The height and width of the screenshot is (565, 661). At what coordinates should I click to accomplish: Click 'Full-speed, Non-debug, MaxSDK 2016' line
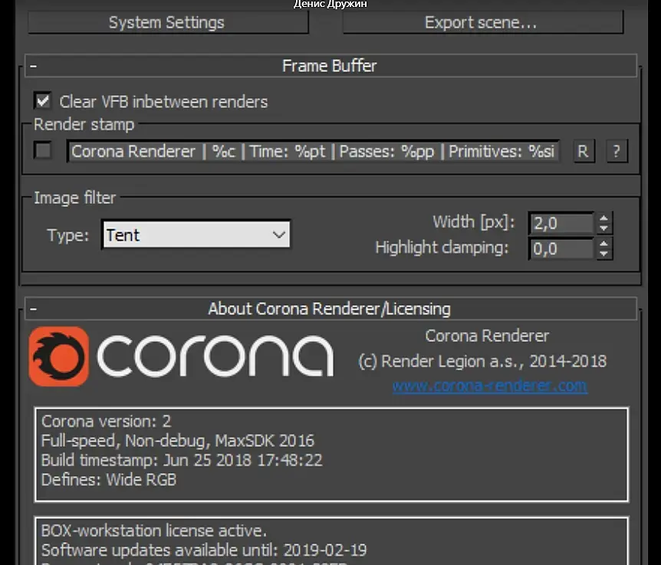[x=177, y=441]
